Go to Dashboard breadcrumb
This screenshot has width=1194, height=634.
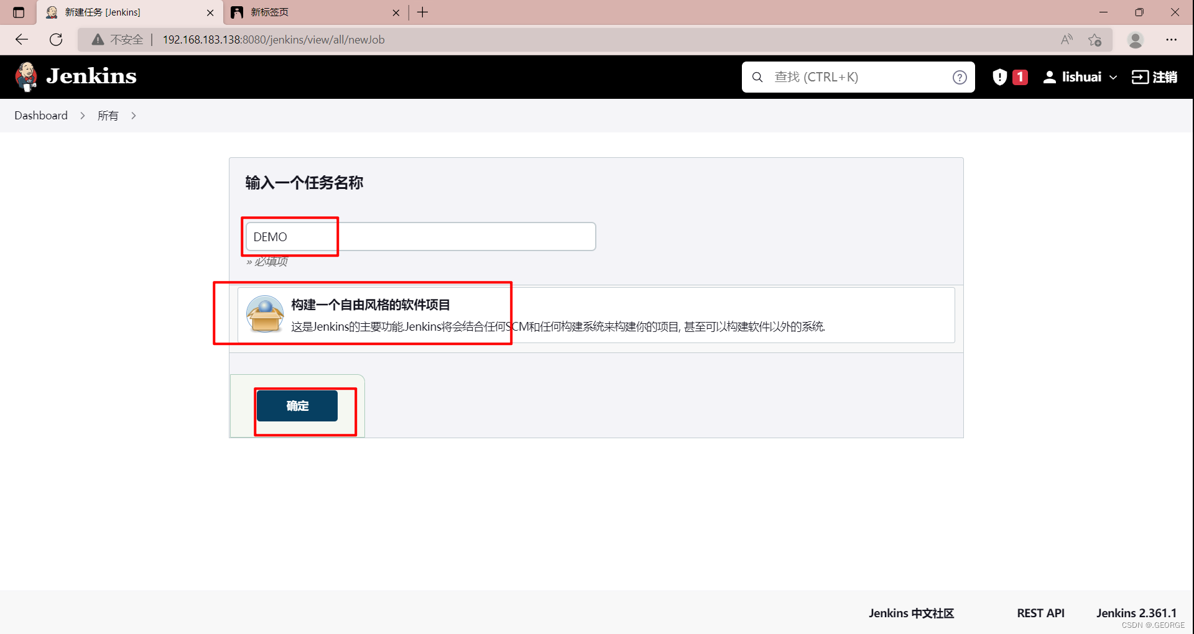pyautogui.click(x=41, y=116)
